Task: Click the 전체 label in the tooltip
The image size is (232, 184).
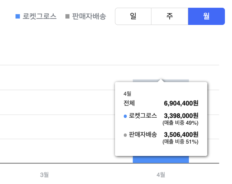Action: pyautogui.click(x=129, y=103)
